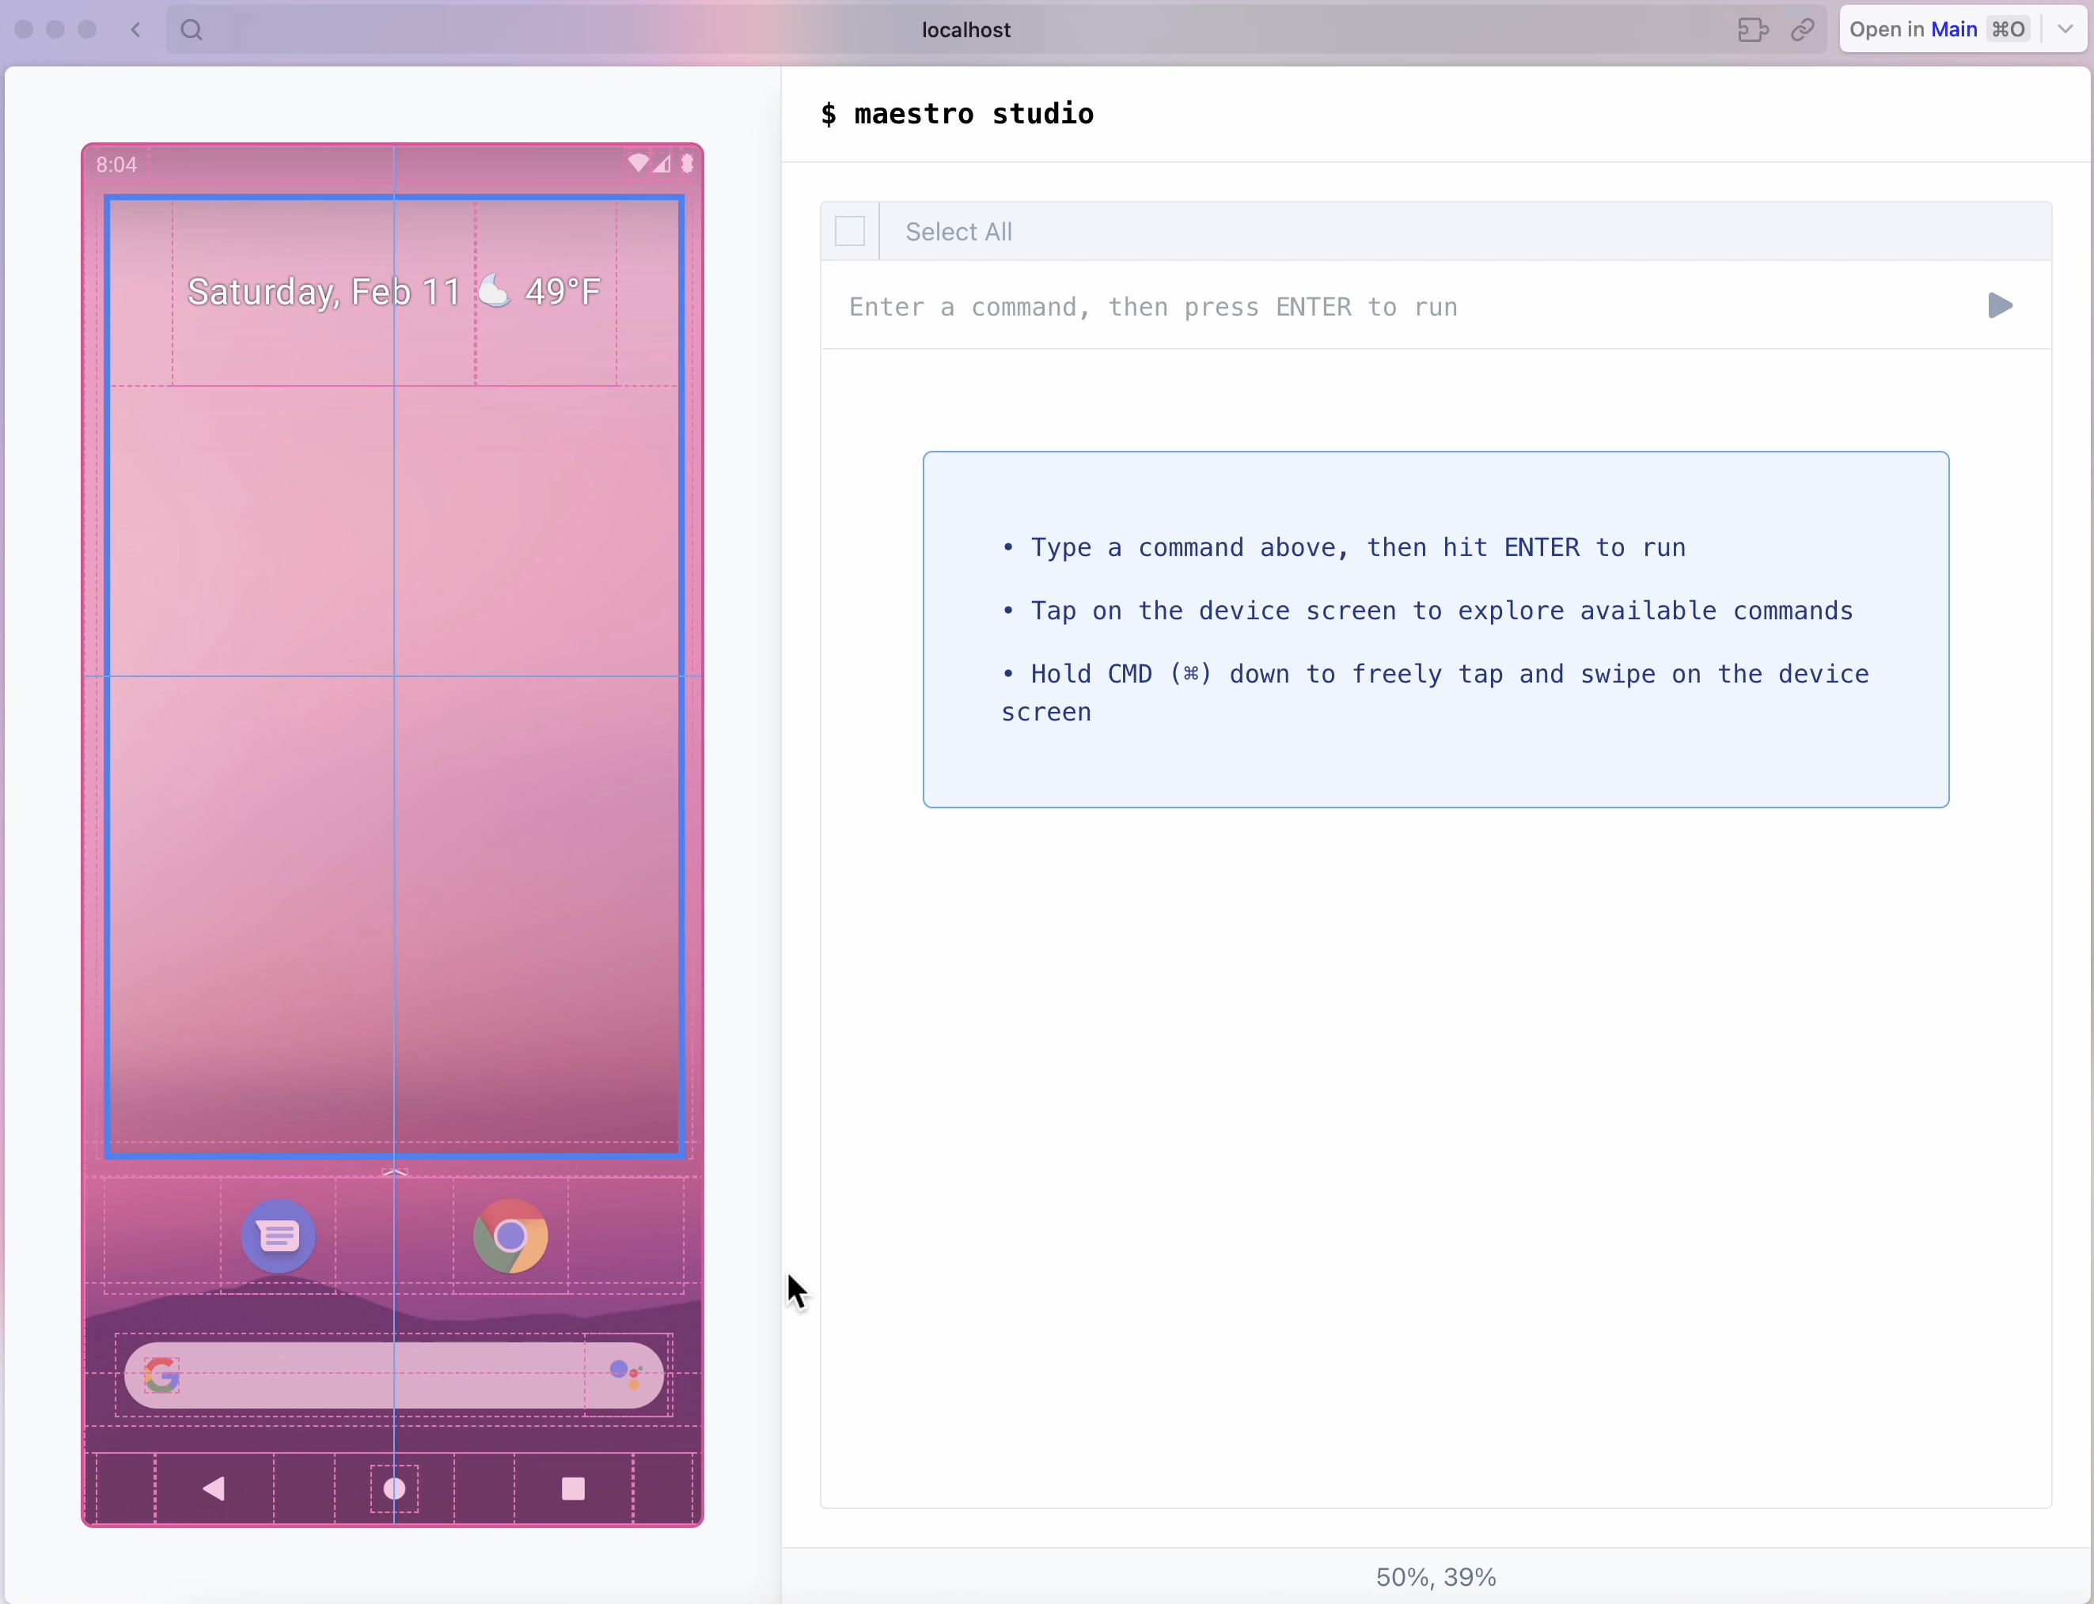Click the copy link icon
2094x1604 pixels.
click(x=1803, y=29)
